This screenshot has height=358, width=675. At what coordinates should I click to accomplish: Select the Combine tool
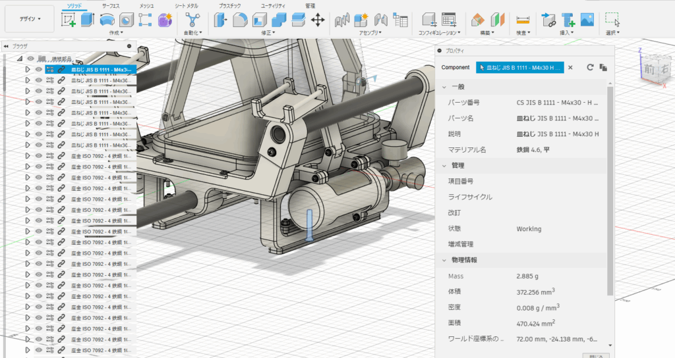coord(279,20)
